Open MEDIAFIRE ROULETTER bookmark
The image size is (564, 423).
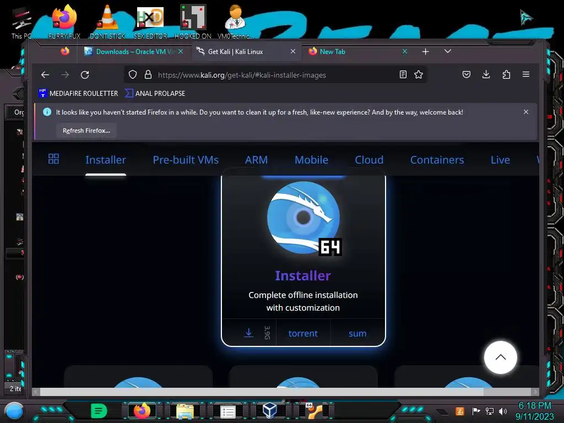click(78, 93)
